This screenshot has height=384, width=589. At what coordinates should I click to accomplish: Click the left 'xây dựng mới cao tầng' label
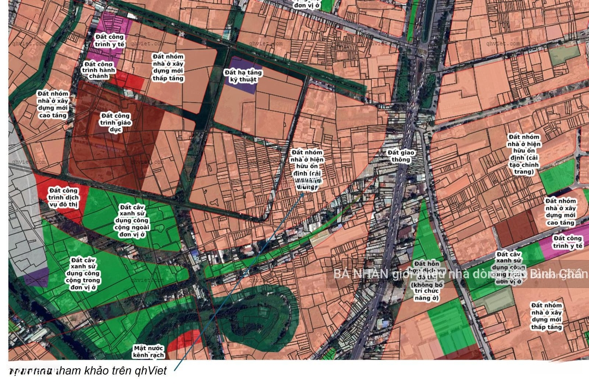(52, 105)
